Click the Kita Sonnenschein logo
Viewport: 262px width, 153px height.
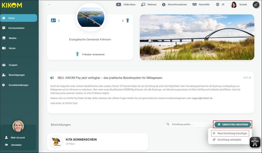point(56,142)
